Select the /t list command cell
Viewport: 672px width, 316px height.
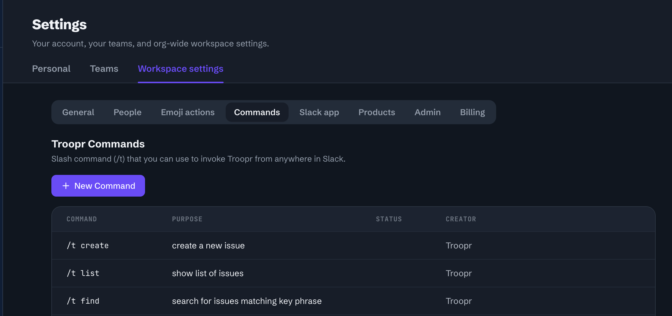coord(83,273)
